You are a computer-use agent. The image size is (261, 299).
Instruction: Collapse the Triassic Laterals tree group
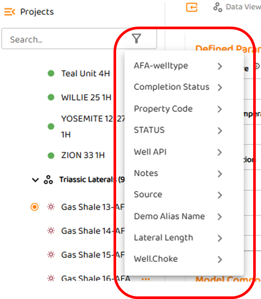point(35,180)
